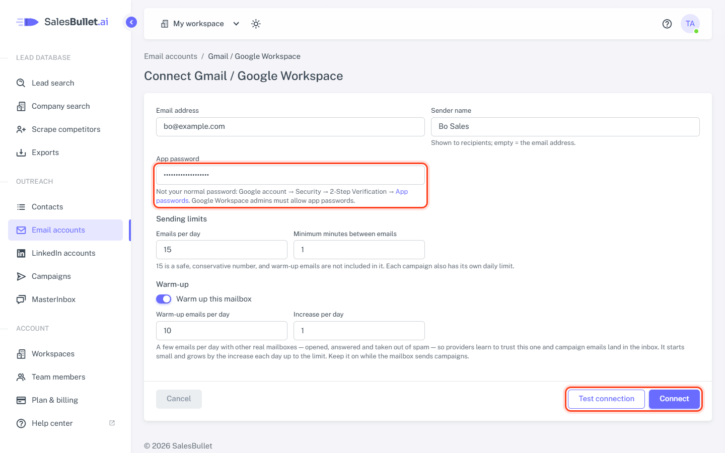Click the Scrape competitors person icon
725x453 pixels.
(x=21, y=129)
